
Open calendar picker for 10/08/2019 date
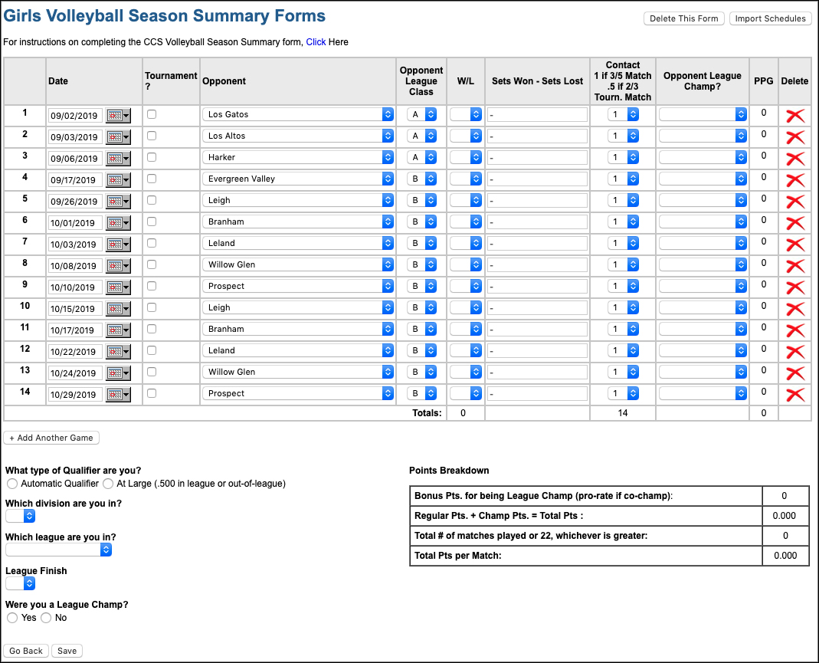pyautogui.click(x=118, y=265)
